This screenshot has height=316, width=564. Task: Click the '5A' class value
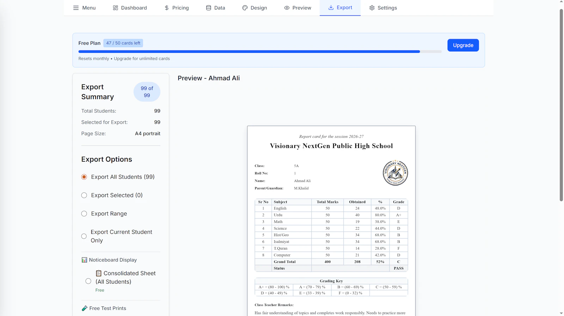296,166
